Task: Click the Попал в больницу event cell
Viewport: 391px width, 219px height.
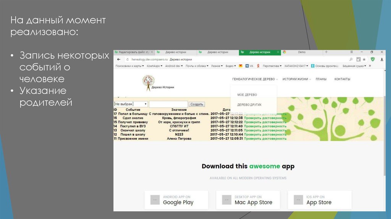Action: (133, 114)
